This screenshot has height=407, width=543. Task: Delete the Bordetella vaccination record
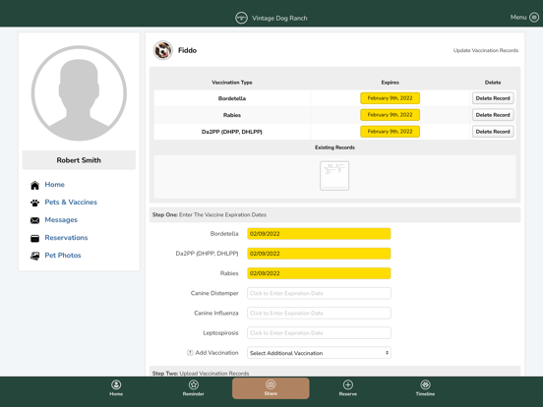[493, 98]
